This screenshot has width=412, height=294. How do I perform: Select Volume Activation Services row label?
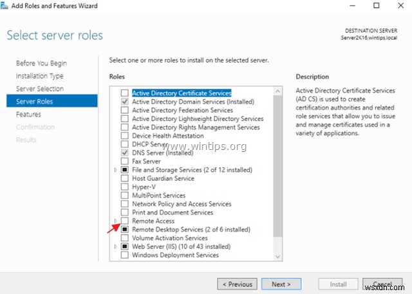tap(170, 238)
